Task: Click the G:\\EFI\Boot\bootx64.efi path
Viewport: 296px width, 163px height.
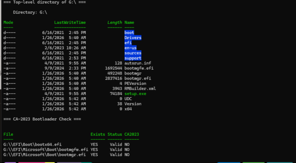Action: click(33, 145)
